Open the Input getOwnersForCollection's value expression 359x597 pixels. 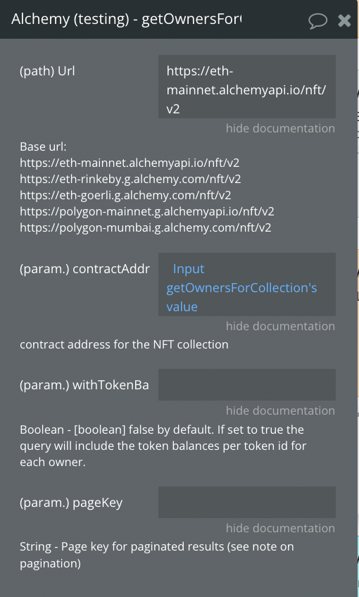[x=241, y=288]
